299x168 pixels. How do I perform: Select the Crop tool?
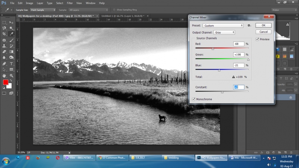[x=4, y=34]
